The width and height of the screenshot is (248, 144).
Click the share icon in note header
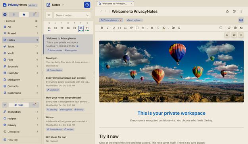227,11
